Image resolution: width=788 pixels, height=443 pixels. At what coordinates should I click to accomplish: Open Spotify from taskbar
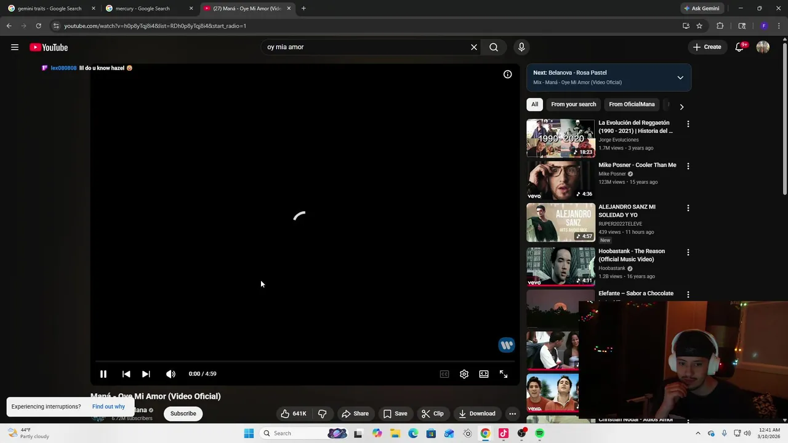539,433
